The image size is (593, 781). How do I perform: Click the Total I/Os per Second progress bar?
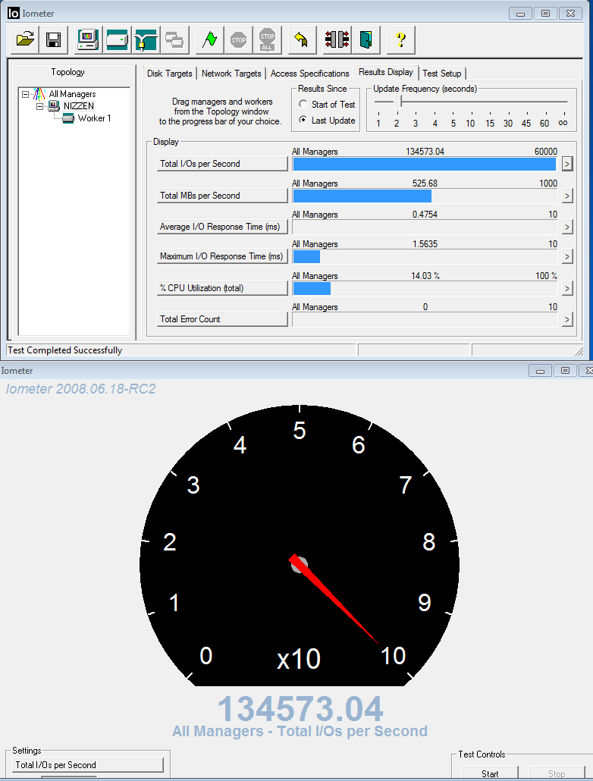click(425, 165)
